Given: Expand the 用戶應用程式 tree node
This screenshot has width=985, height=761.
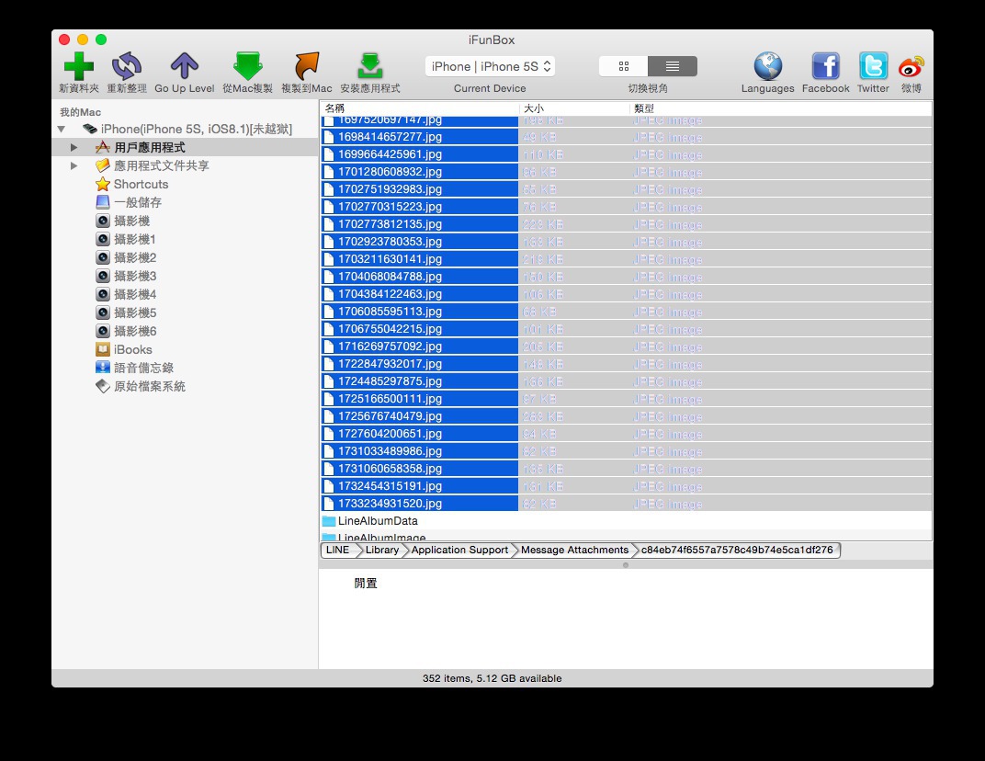Looking at the screenshot, I should [74, 147].
